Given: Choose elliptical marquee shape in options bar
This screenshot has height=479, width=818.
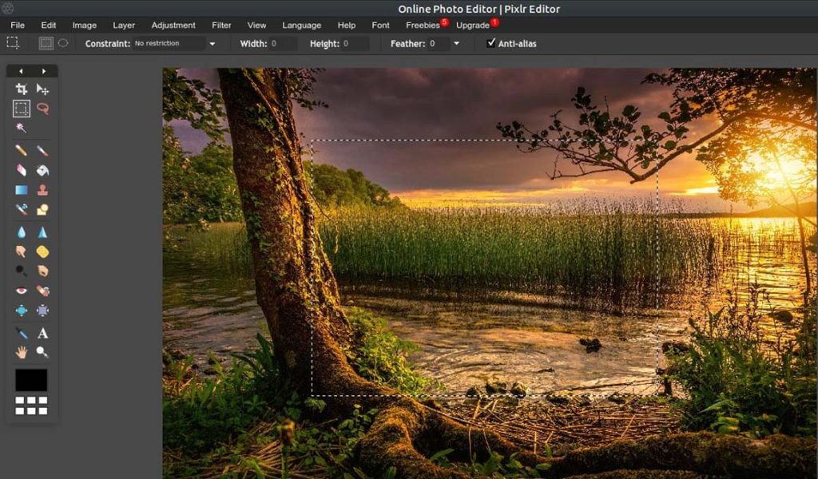Looking at the screenshot, I should tap(63, 43).
